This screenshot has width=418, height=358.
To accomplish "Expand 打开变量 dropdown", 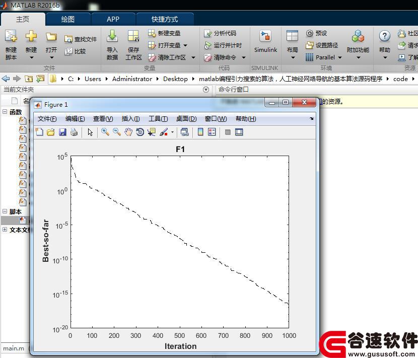I will [x=185, y=45].
